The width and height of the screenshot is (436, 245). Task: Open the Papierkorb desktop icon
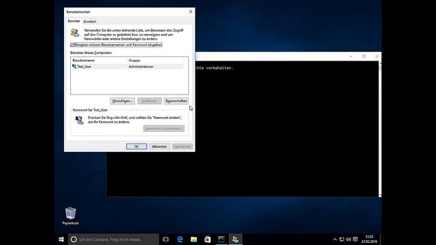pyautogui.click(x=70, y=216)
